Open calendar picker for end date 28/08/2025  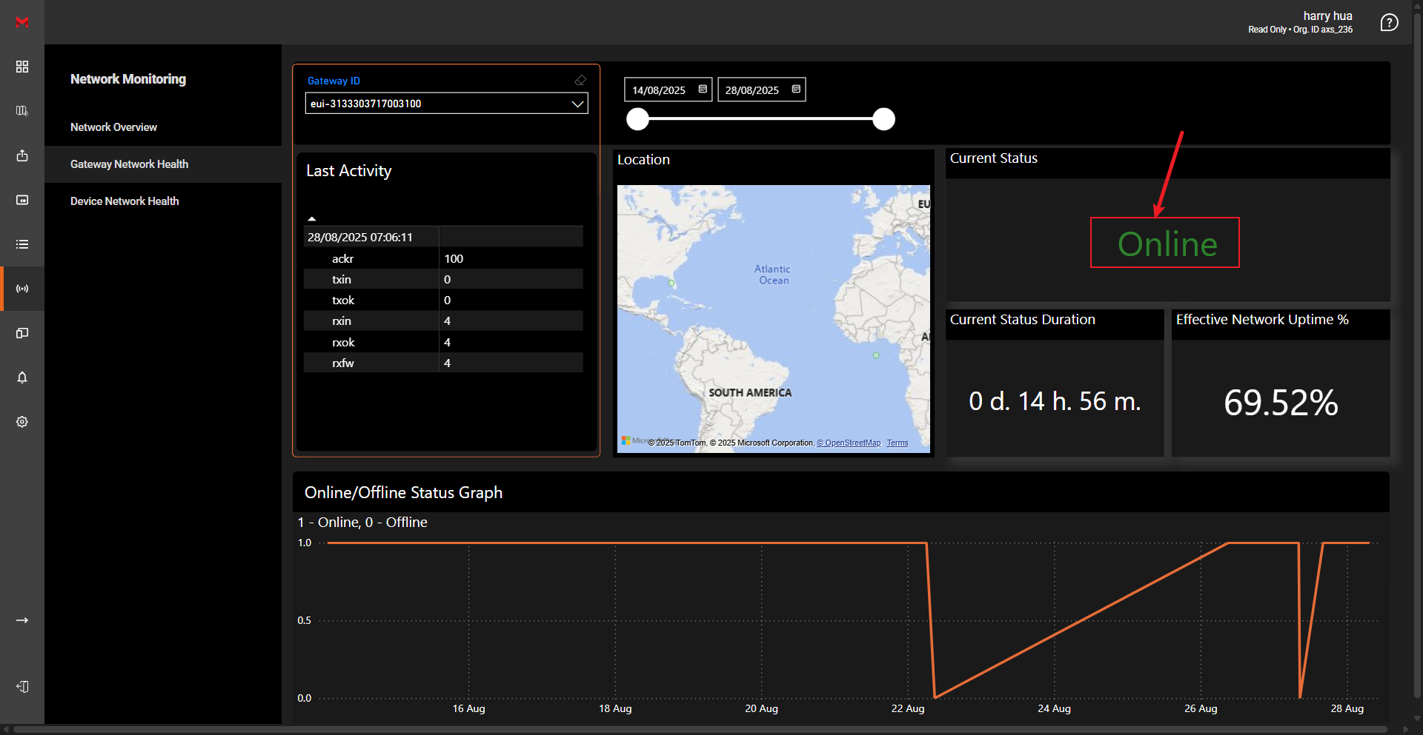tap(796, 90)
